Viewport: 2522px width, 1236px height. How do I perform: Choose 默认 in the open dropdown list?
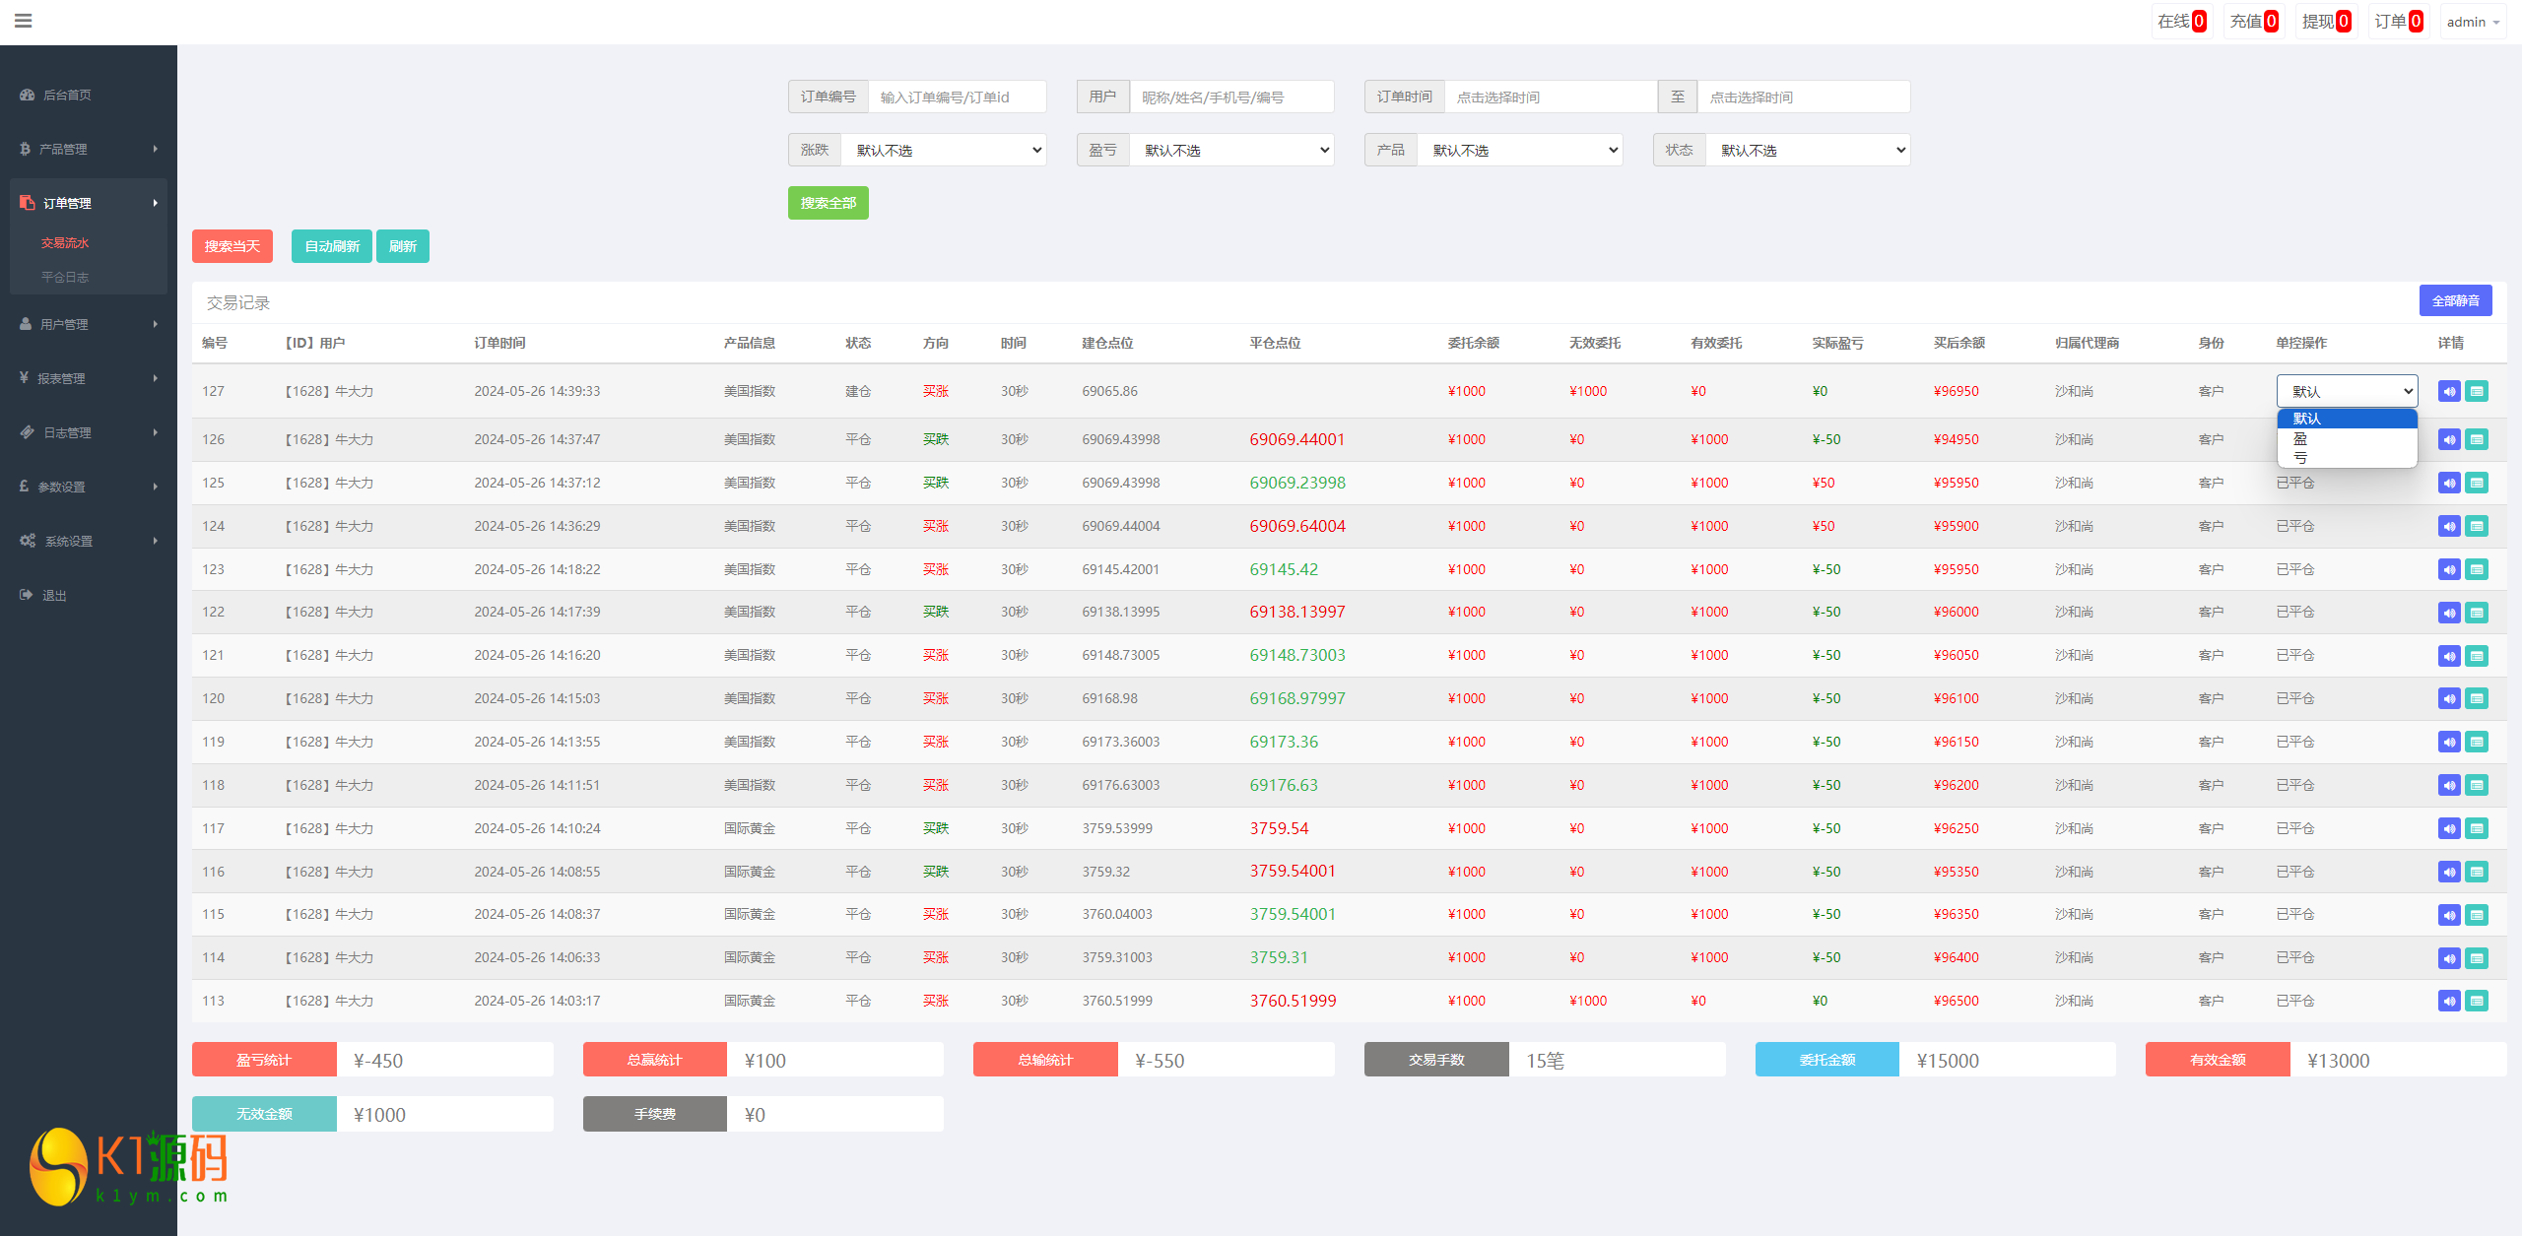pyautogui.click(x=2347, y=419)
